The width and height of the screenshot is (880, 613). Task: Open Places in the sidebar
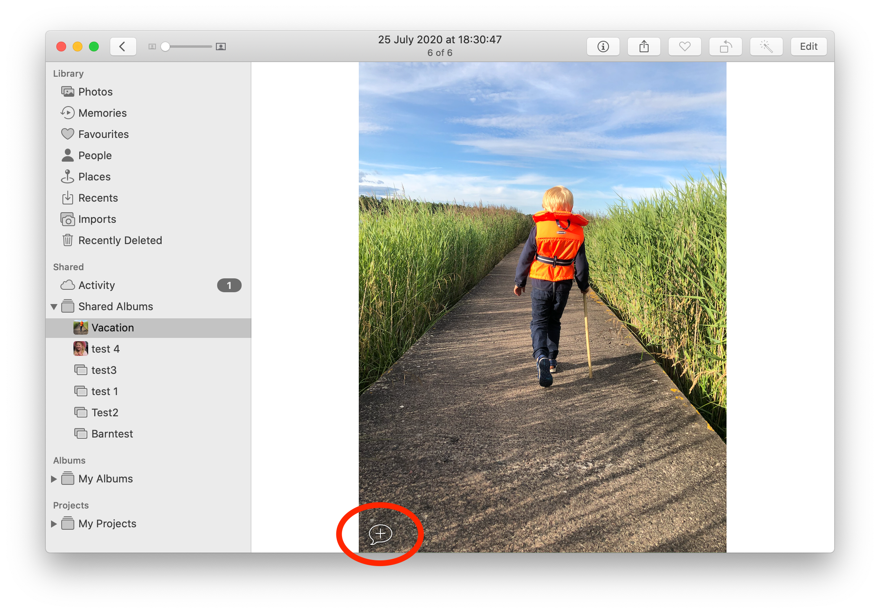148,177
